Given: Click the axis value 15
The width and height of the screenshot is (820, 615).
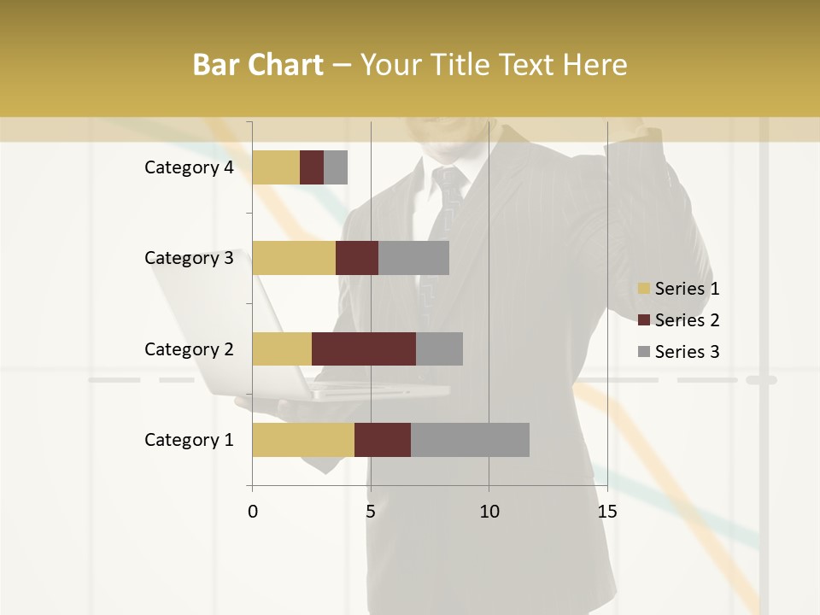Looking at the screenshot, I should point(607,512).
